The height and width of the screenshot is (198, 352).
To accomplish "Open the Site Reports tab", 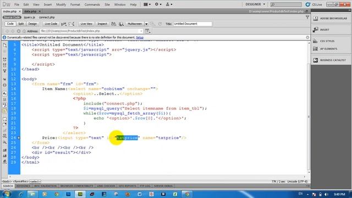I will (127, 186).
